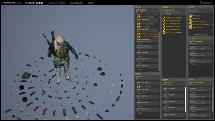Select the РПК Bakelite (40/40) magazine icon
The width and height of the screenshot is (215, 121).
164,27
